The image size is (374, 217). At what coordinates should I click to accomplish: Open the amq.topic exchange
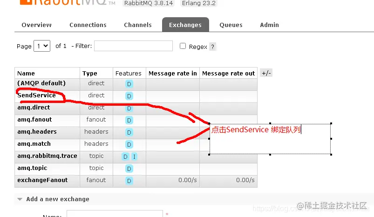click(x=33, y=168)
